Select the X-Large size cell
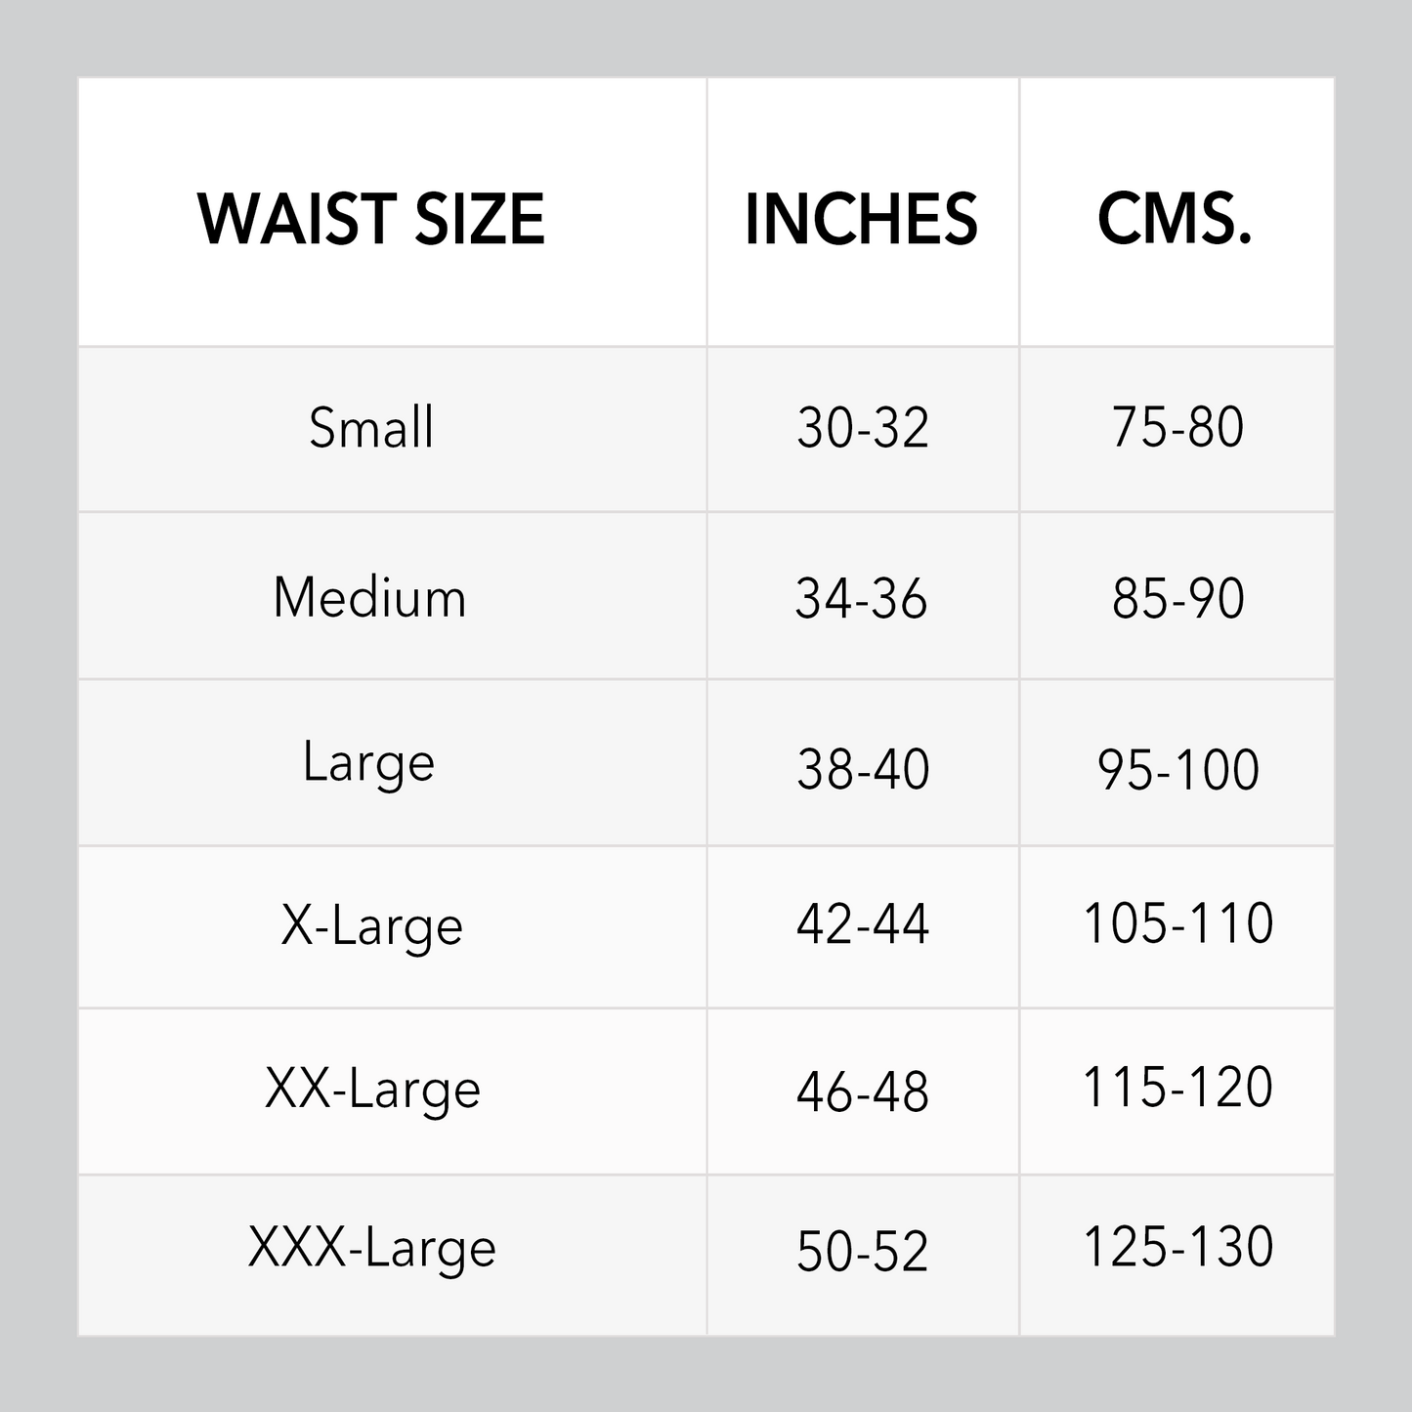The width and height of the screenshot is (1412, 1412). (371, 925)
